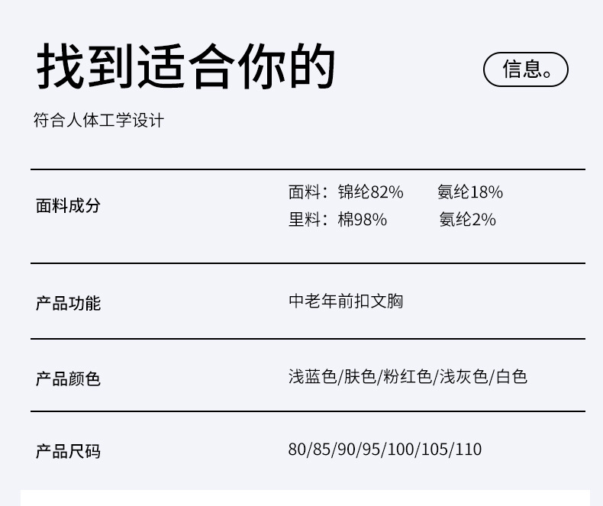Image resolution: width=603 pixels, height=506 pixels.
Task: Click the 找到适合你的 heading
Action: (x=186, y=67)
